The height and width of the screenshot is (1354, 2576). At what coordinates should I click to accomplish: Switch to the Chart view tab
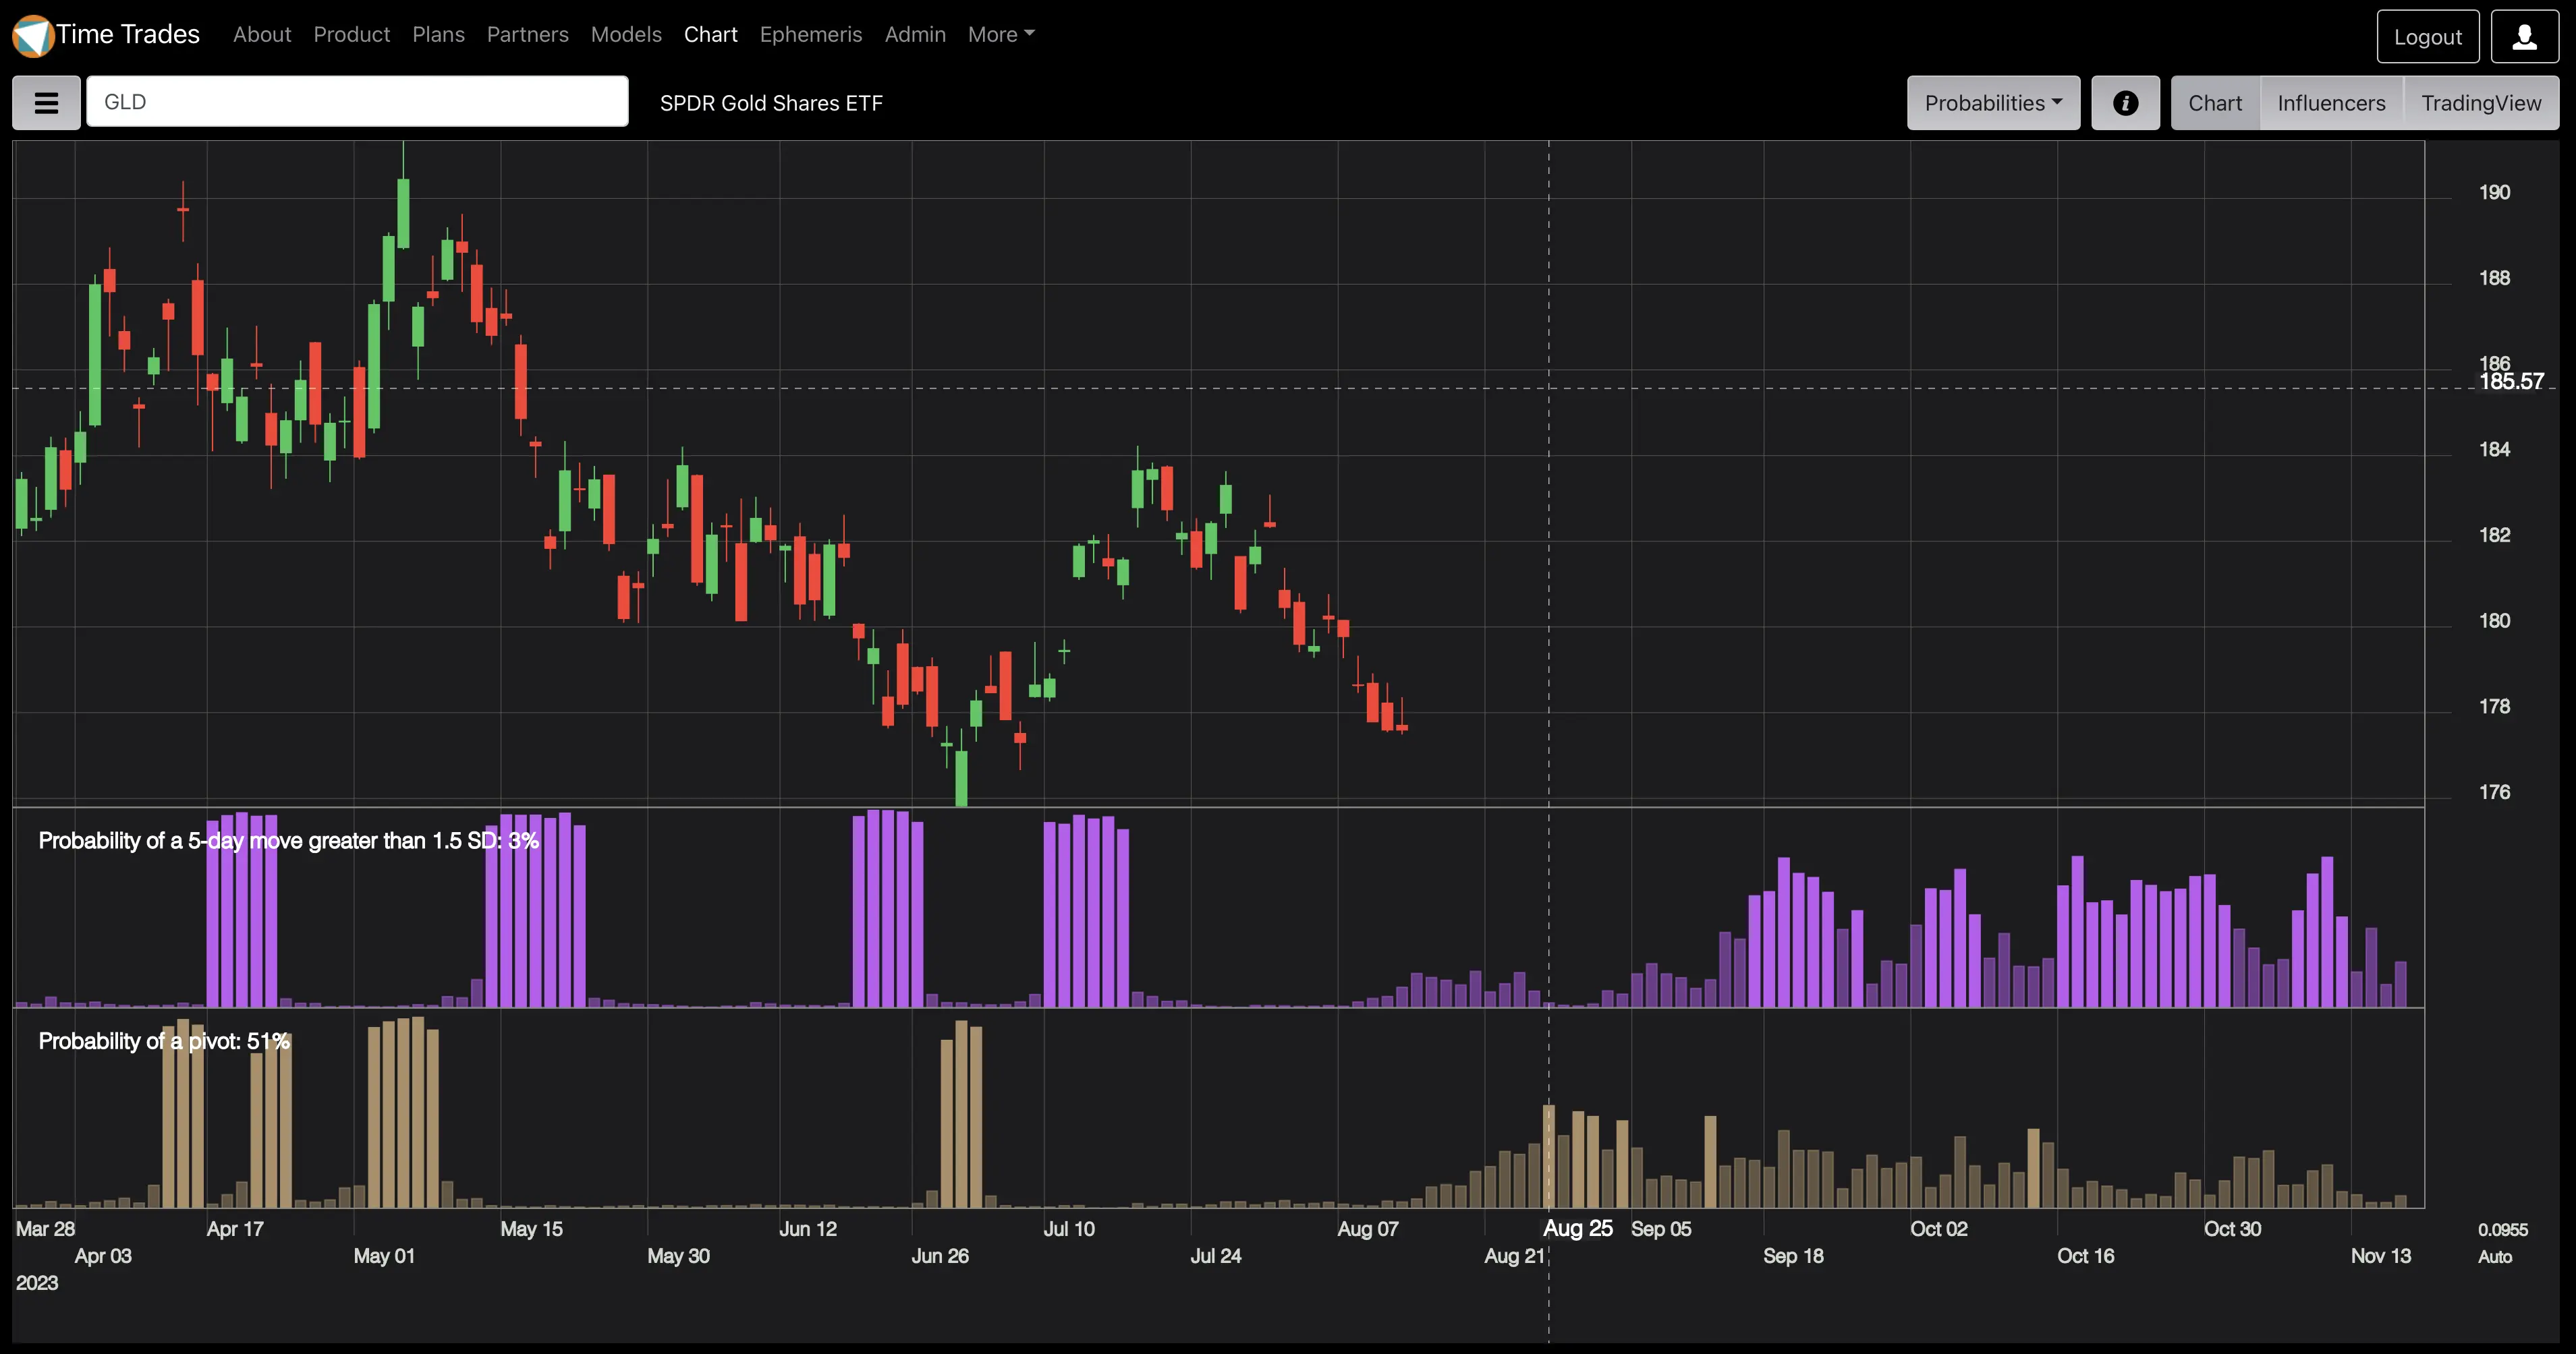[2215, 103]
